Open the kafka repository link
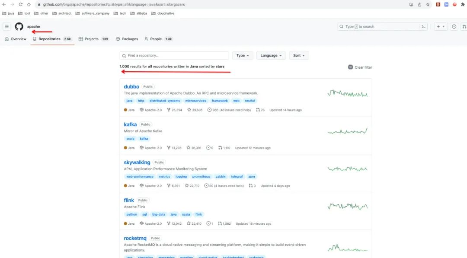The image size is (467, 258). pos(130,124)
